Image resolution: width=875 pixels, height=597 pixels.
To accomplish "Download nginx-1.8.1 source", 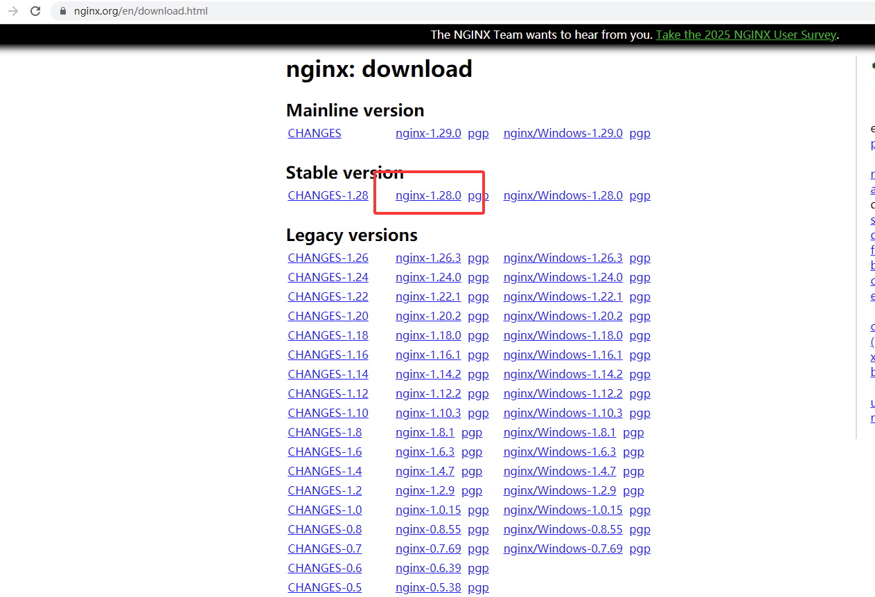I will click(x=425, y=432).
